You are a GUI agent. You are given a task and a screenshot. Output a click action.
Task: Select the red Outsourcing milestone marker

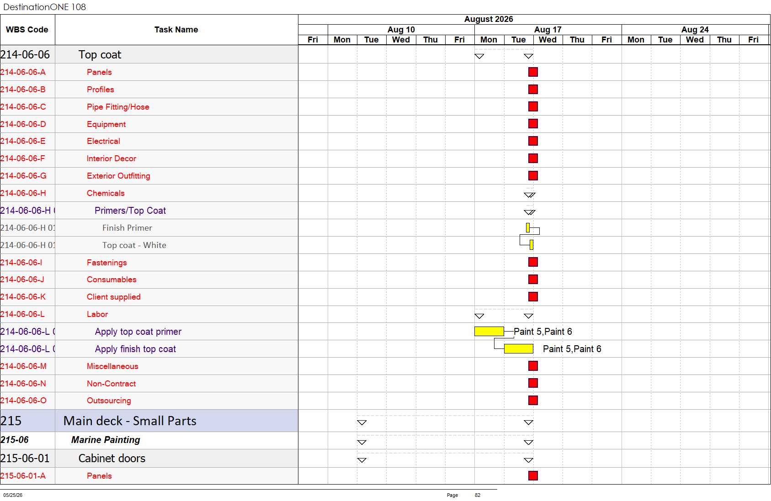click(x=533, y=400)
